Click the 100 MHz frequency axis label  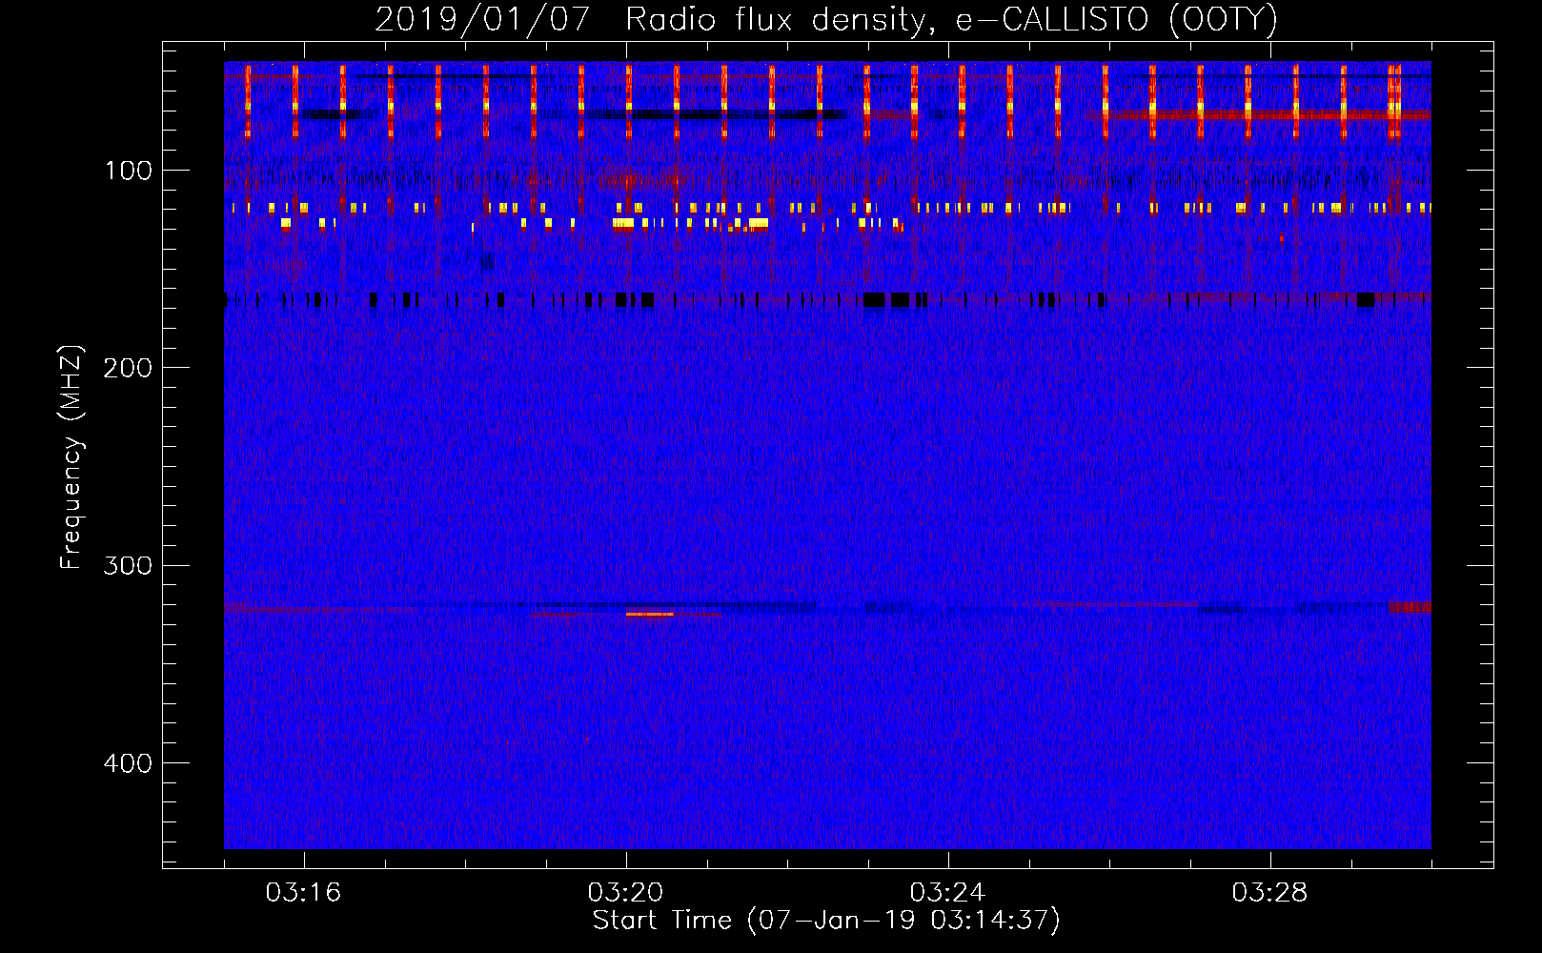129,172
